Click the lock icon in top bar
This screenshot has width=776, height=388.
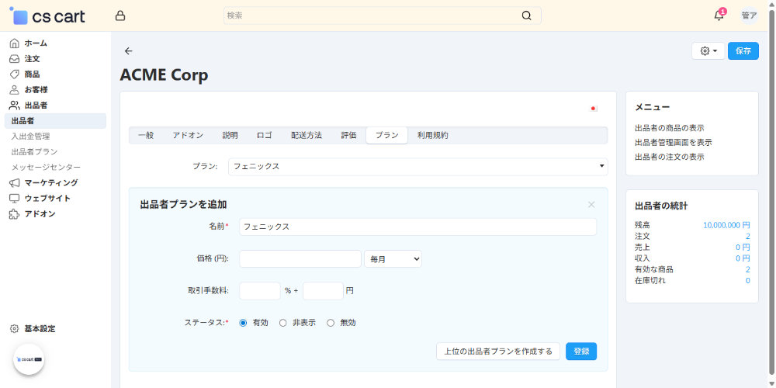coord(120,16)
